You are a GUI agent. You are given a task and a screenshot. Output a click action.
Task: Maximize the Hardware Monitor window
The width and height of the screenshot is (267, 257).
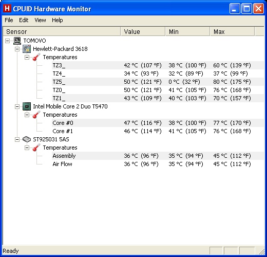[x=246, y=9]
